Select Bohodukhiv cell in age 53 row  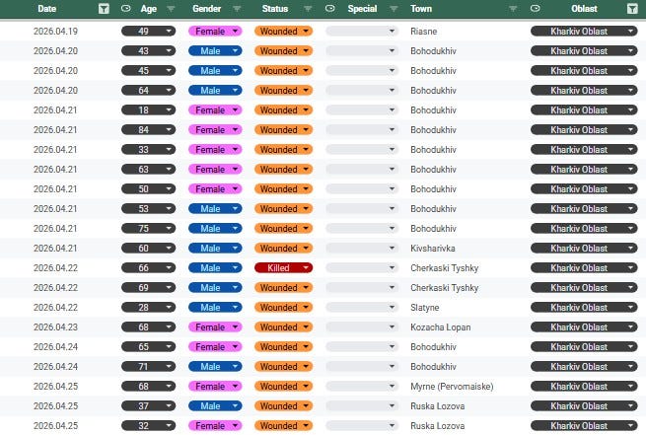(433, 208)
